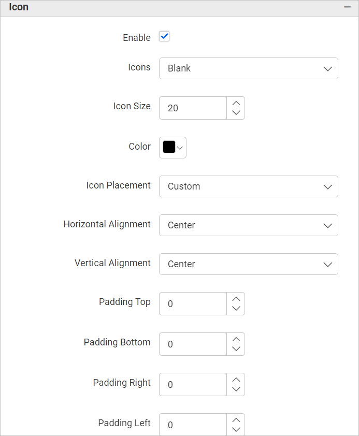Click the Icon Size input field
359x436 pixels.
[193, 108]
